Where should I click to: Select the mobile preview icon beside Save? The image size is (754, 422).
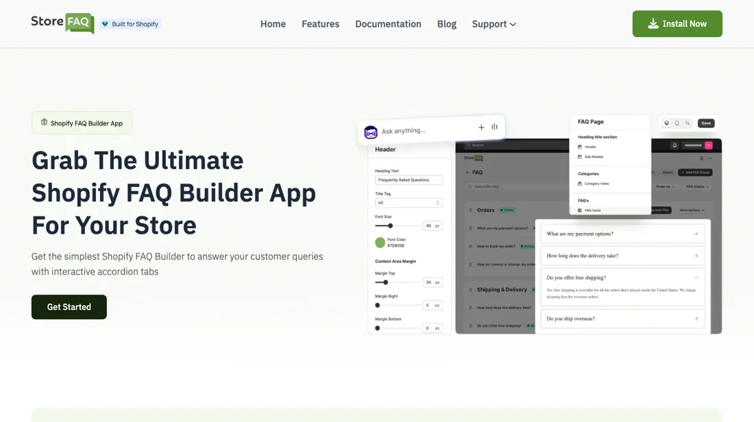click(677, 123)
